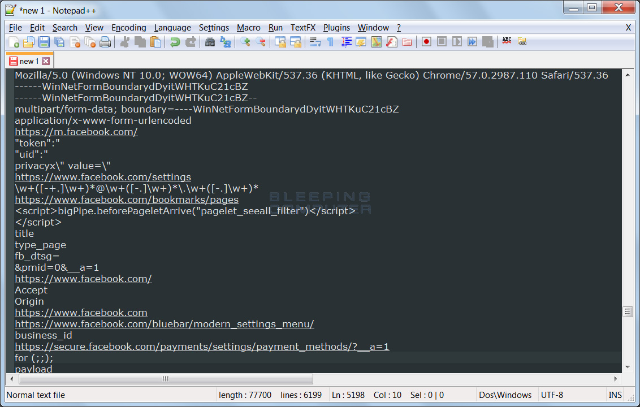This screenshot has width=640, height=407.
Task: Play back the recorded macro
Action: [x=457, y=42]
